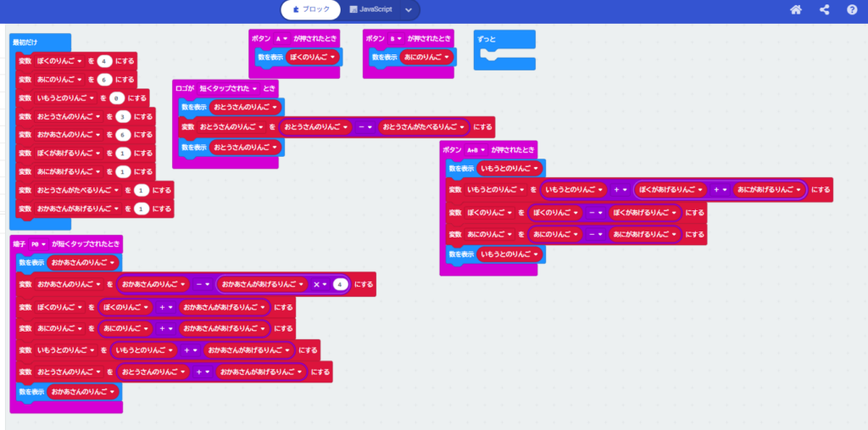Open いもうとのりんご variable dropdown in 最初だけ

64,98
